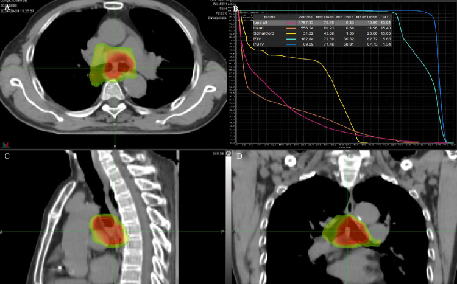The width and height of the screenshot is (457, 284).
Task: Sort by the Name column header
Action: pyautogui.click(x=269, y=17)
